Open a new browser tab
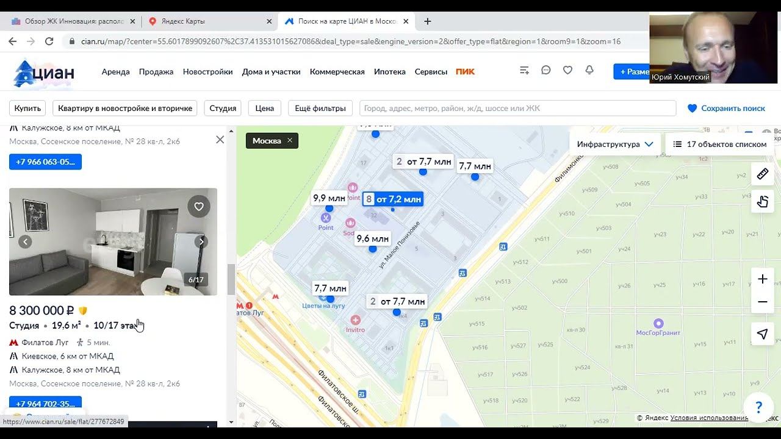 click(428, 21)
